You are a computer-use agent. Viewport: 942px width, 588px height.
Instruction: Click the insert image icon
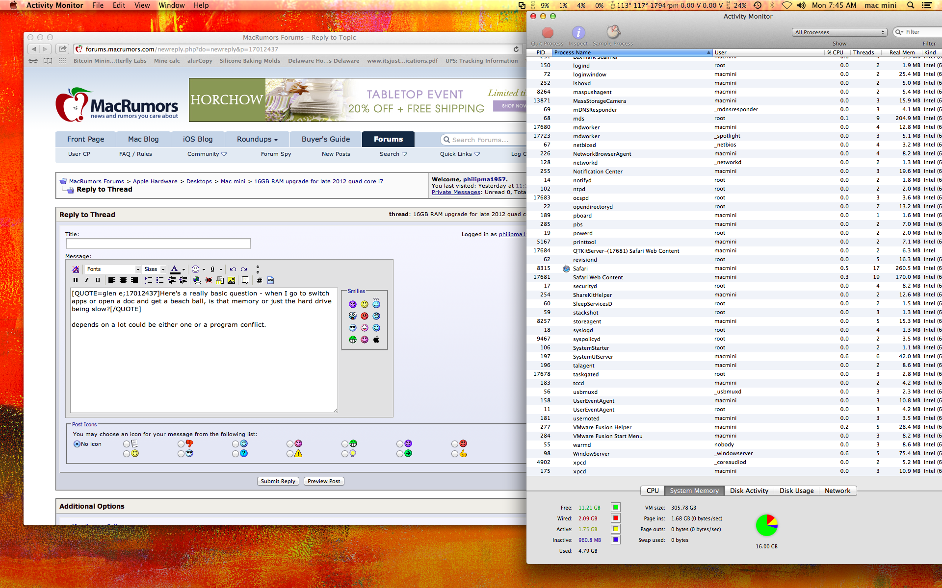point(231,280)
